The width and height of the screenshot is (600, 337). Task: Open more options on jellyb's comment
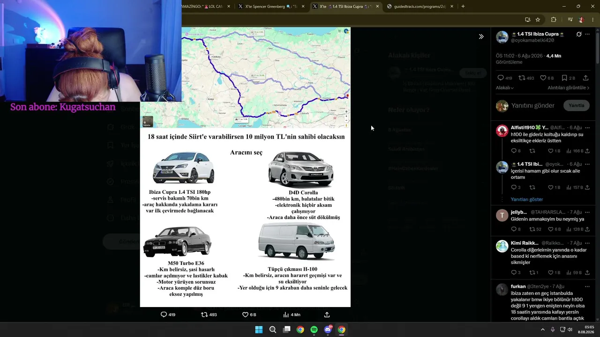(587, 212)
